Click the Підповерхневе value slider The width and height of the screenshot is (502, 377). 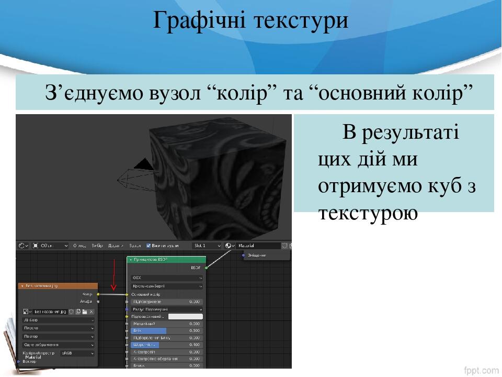167,302
